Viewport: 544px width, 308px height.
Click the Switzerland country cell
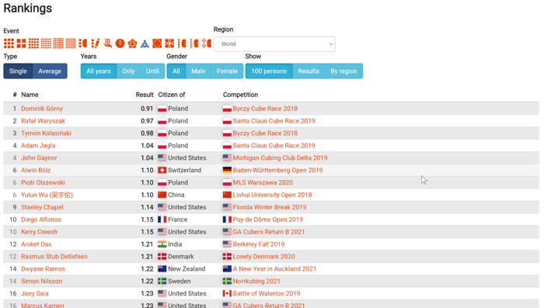click(180, 170)
